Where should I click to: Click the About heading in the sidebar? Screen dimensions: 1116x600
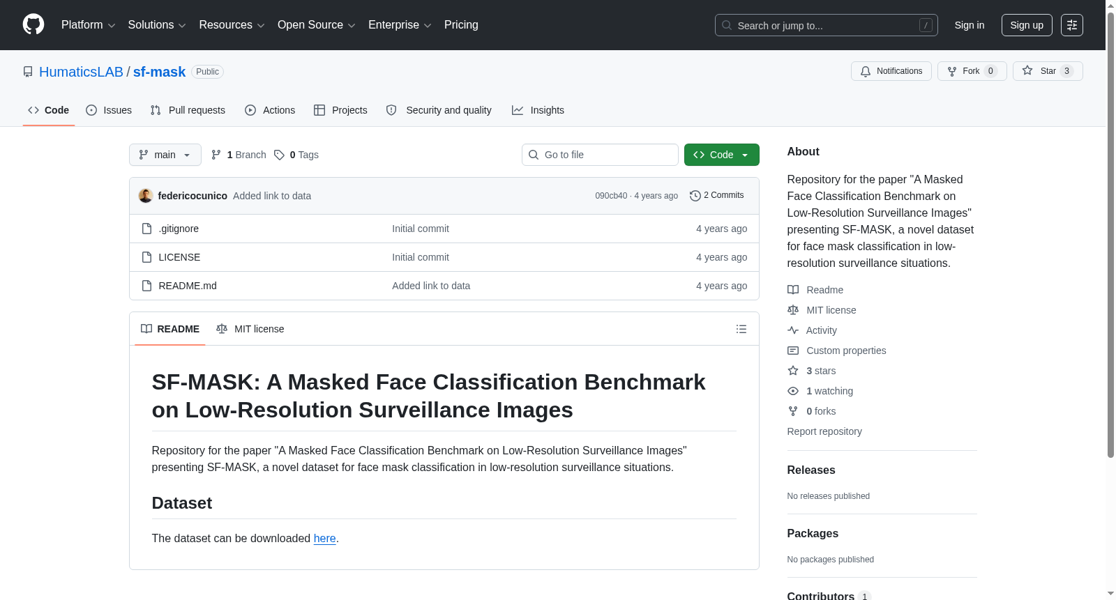click(x=804, y=152)
